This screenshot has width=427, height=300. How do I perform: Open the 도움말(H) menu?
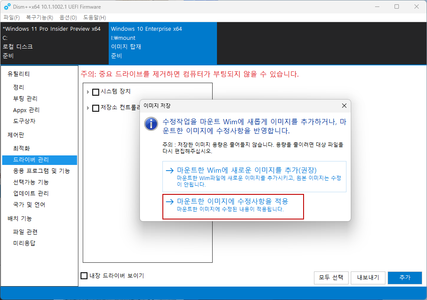coord(94,17)
